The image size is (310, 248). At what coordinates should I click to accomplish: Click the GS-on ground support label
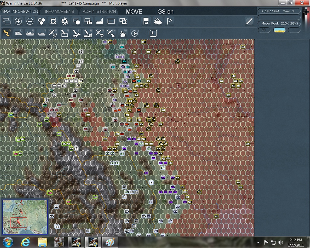point(165,12)
